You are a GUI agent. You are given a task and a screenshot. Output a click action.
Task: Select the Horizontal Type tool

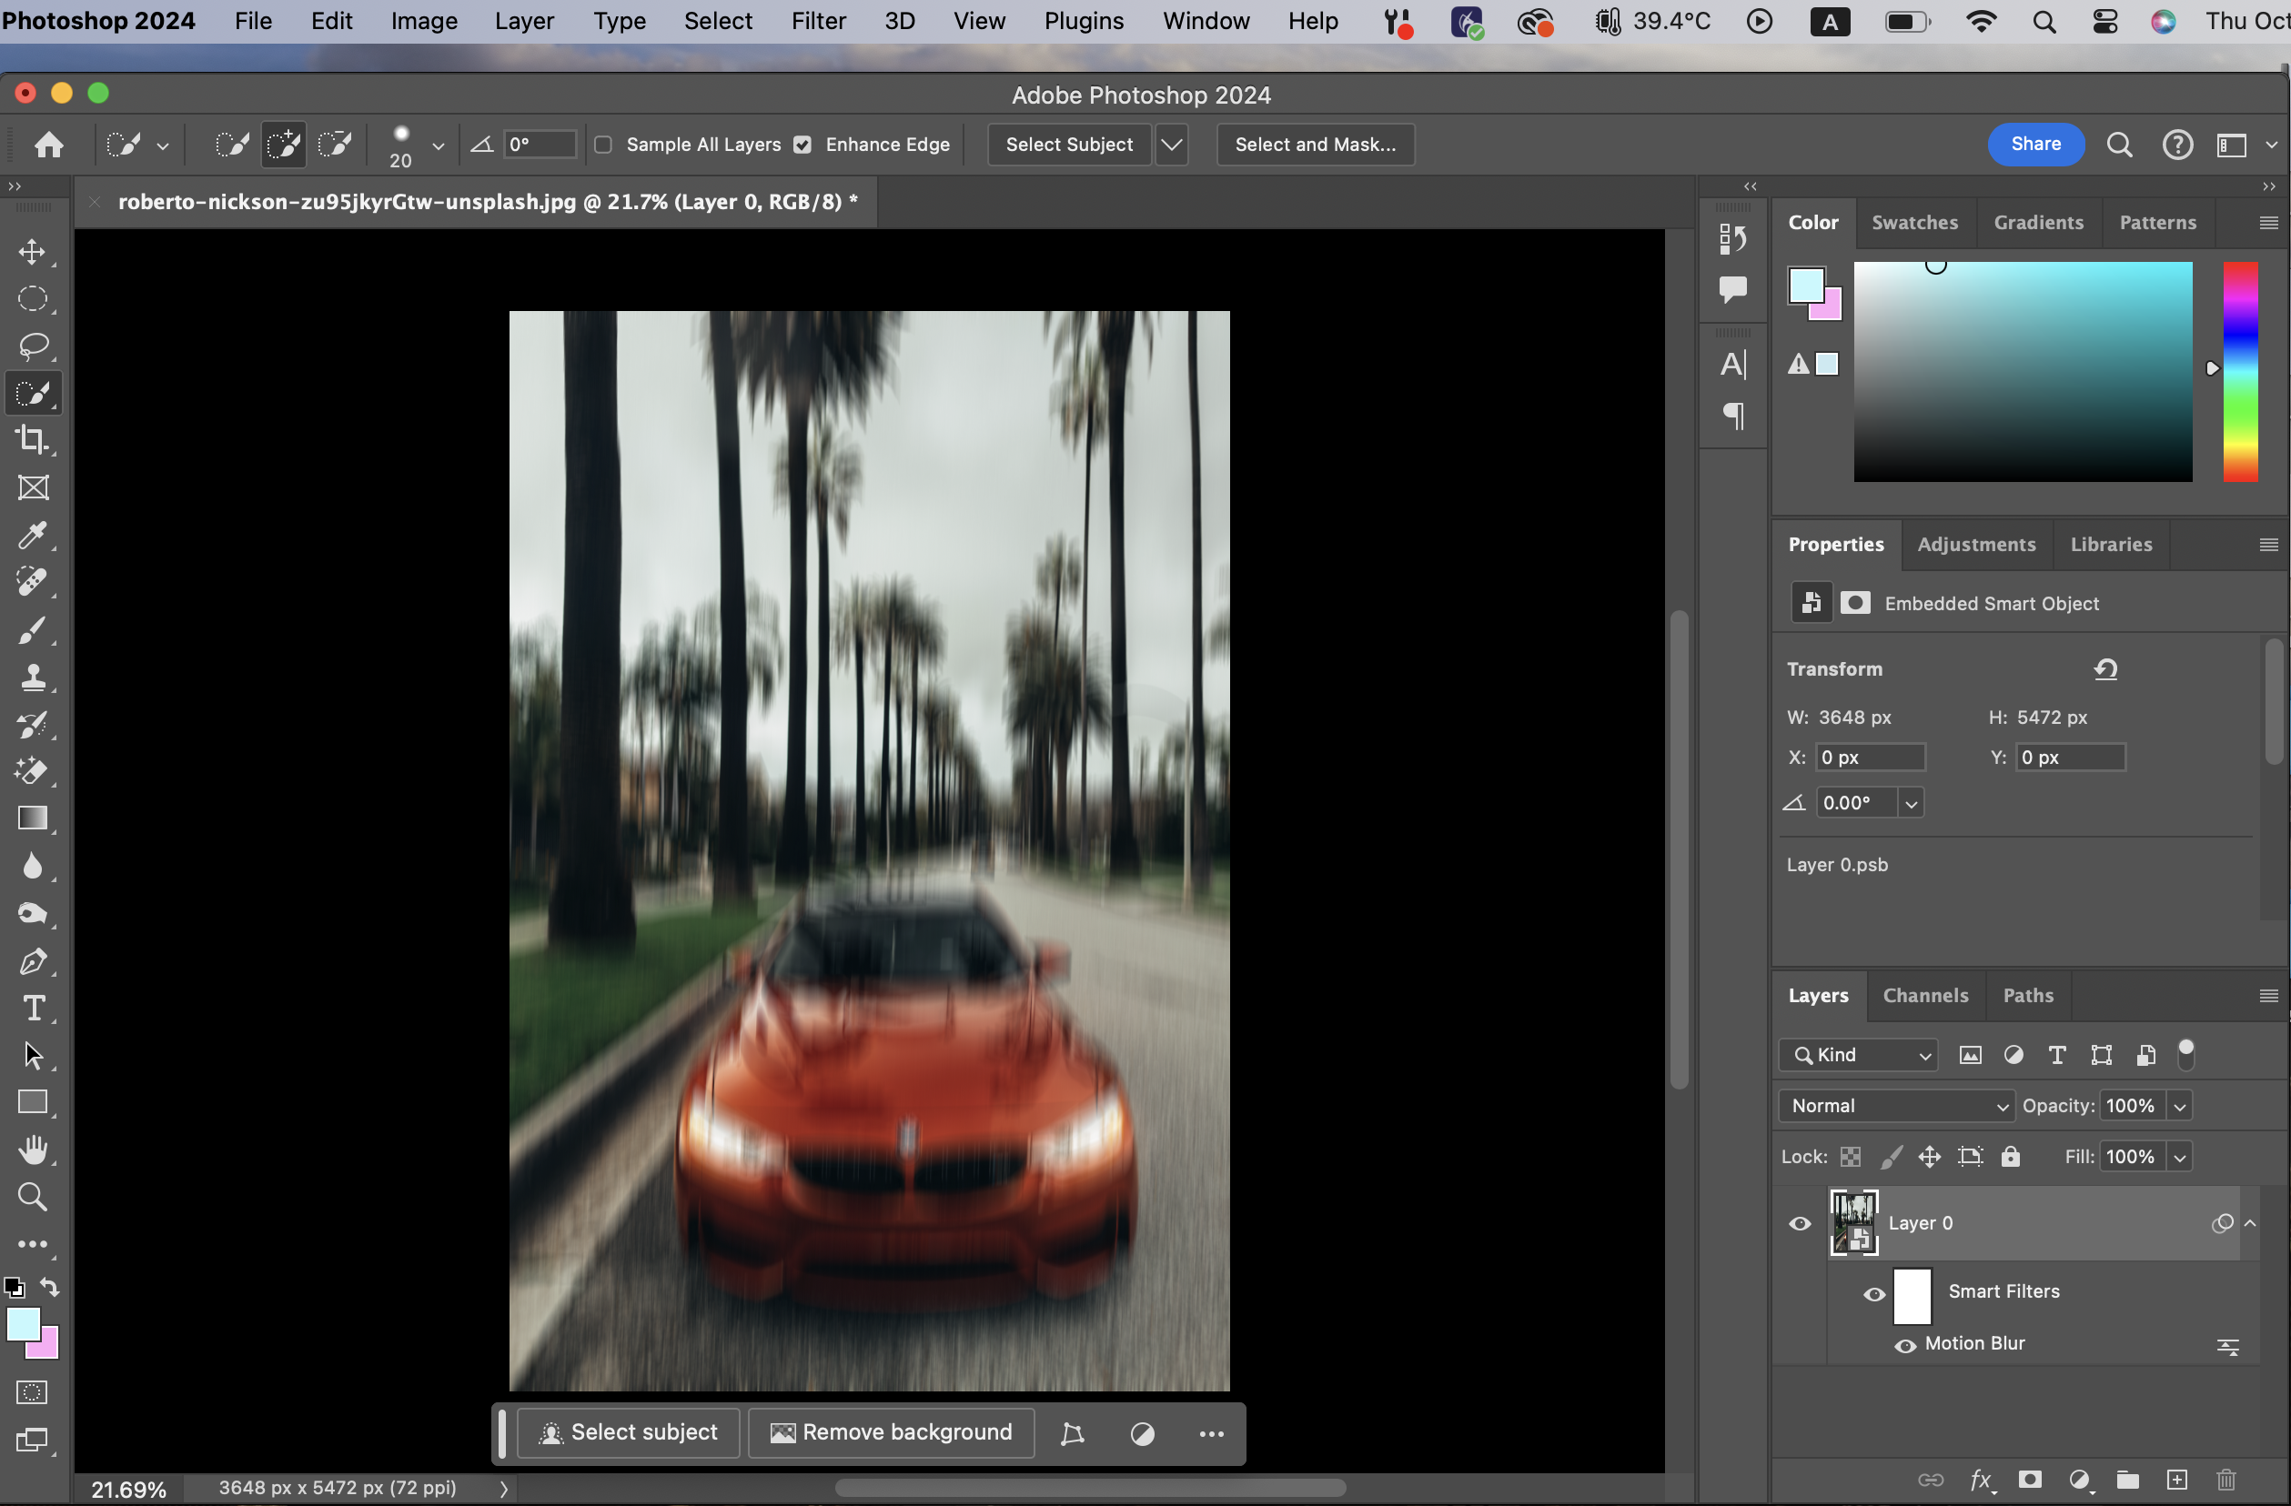coord(33,1008)
